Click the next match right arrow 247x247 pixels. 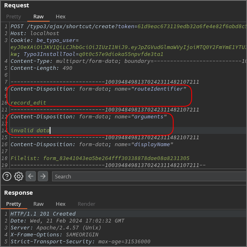coord(43,176)
